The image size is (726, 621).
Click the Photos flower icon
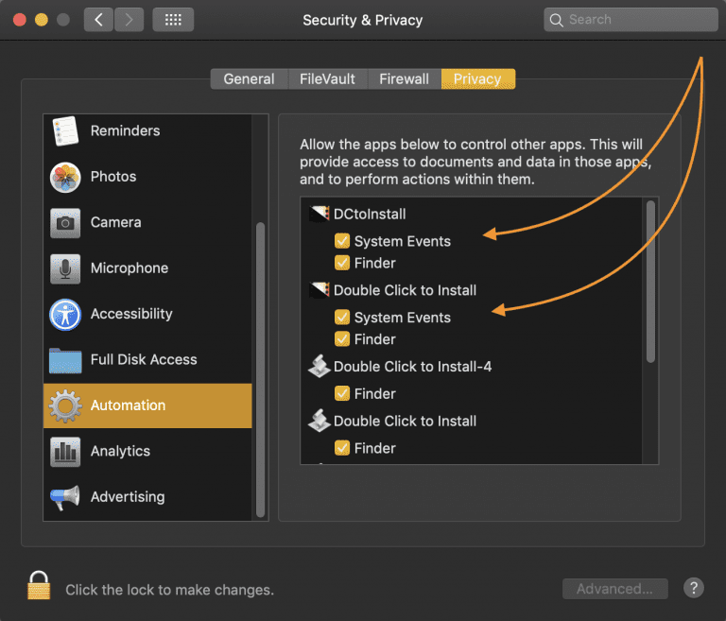[x=65, y=177]
